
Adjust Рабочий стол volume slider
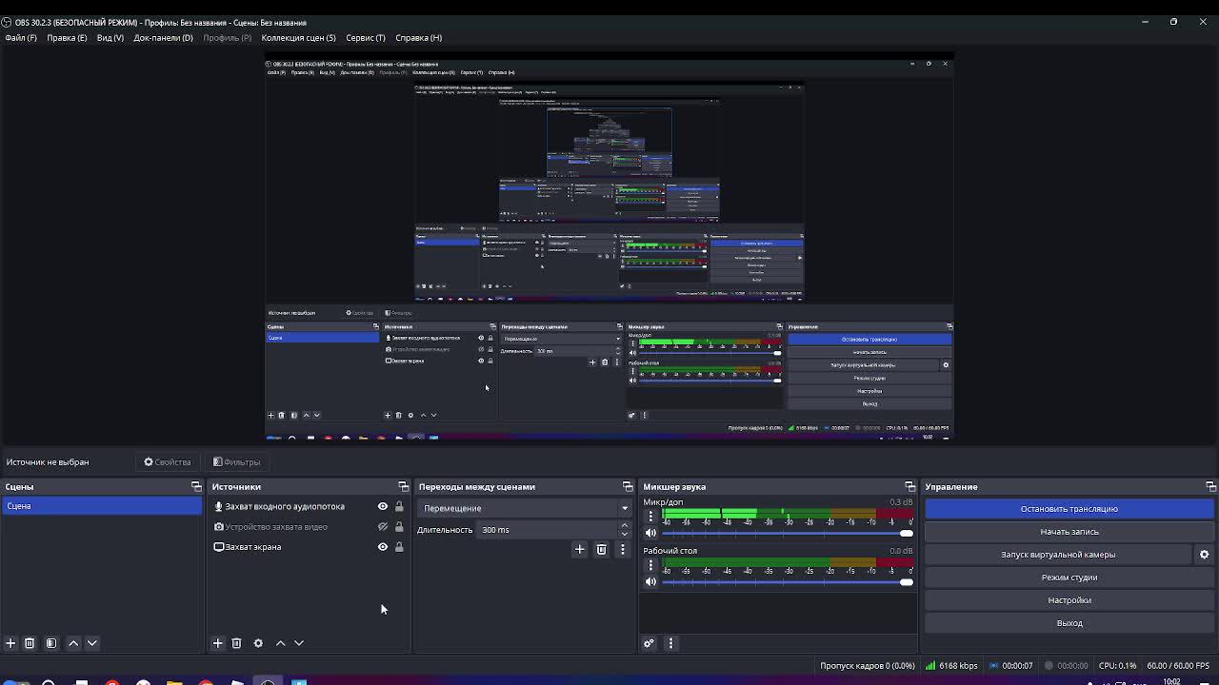pyautogui.click(x=787, y=581)
